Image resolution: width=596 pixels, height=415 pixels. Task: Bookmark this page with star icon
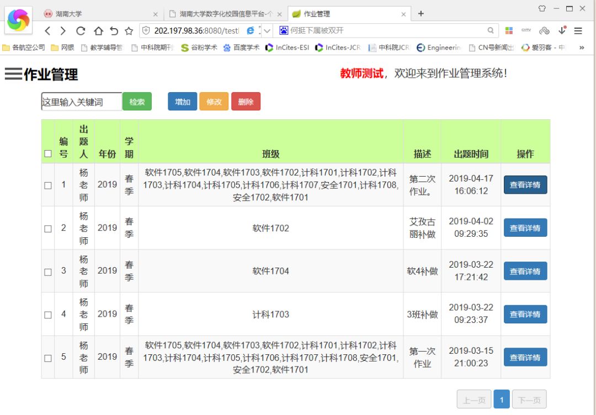click(x=129, y=31)
